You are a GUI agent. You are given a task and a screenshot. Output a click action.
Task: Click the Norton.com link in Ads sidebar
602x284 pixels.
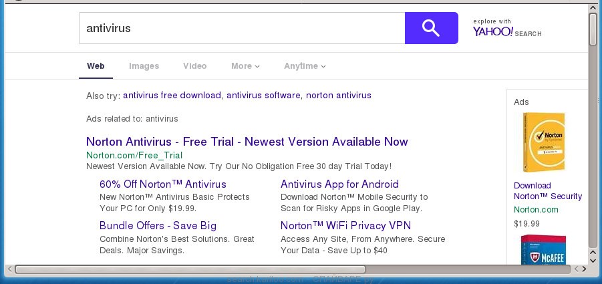536,210
